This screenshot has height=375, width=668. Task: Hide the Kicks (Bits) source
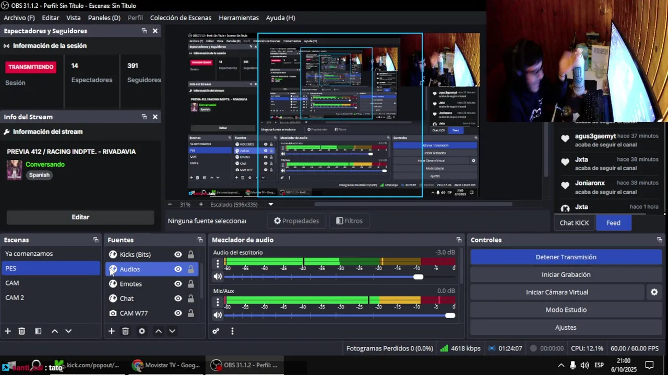(x=178, y=255)
